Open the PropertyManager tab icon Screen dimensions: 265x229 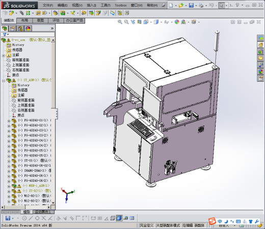(x=12, y=28)
